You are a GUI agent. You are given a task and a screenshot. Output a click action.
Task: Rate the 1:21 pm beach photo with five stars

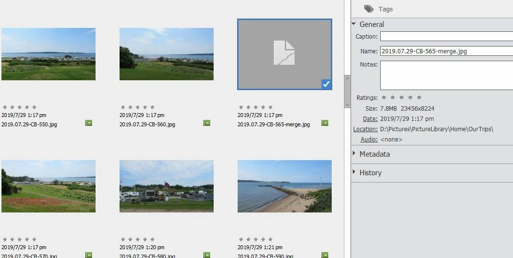(x=270, y=239)
